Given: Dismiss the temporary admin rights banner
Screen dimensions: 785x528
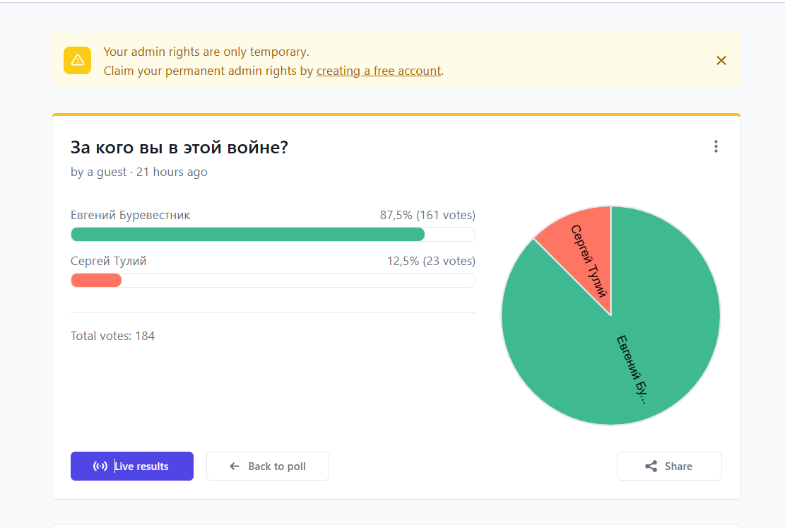Looking at the screenshot, I should coord(721,61).
